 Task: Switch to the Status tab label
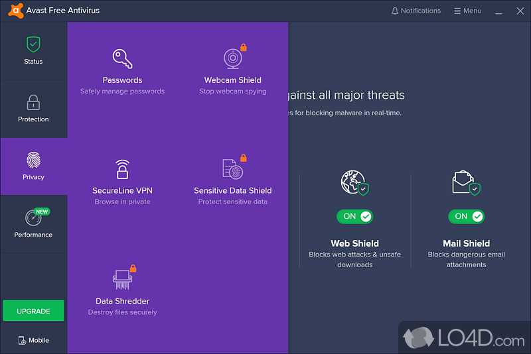(33, 62)
